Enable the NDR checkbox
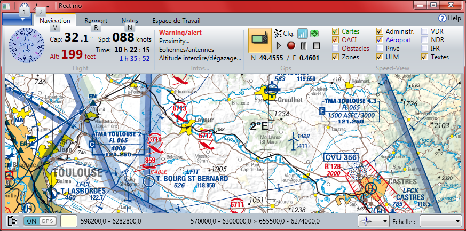 (x=425, y=40)
